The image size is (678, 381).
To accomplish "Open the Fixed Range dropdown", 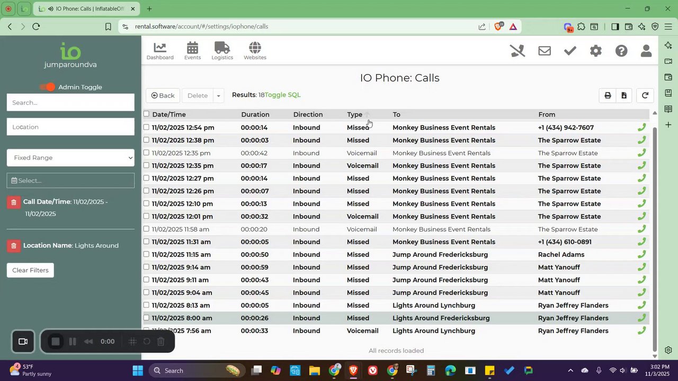I will pyautogui.click(x=70, y=158).
